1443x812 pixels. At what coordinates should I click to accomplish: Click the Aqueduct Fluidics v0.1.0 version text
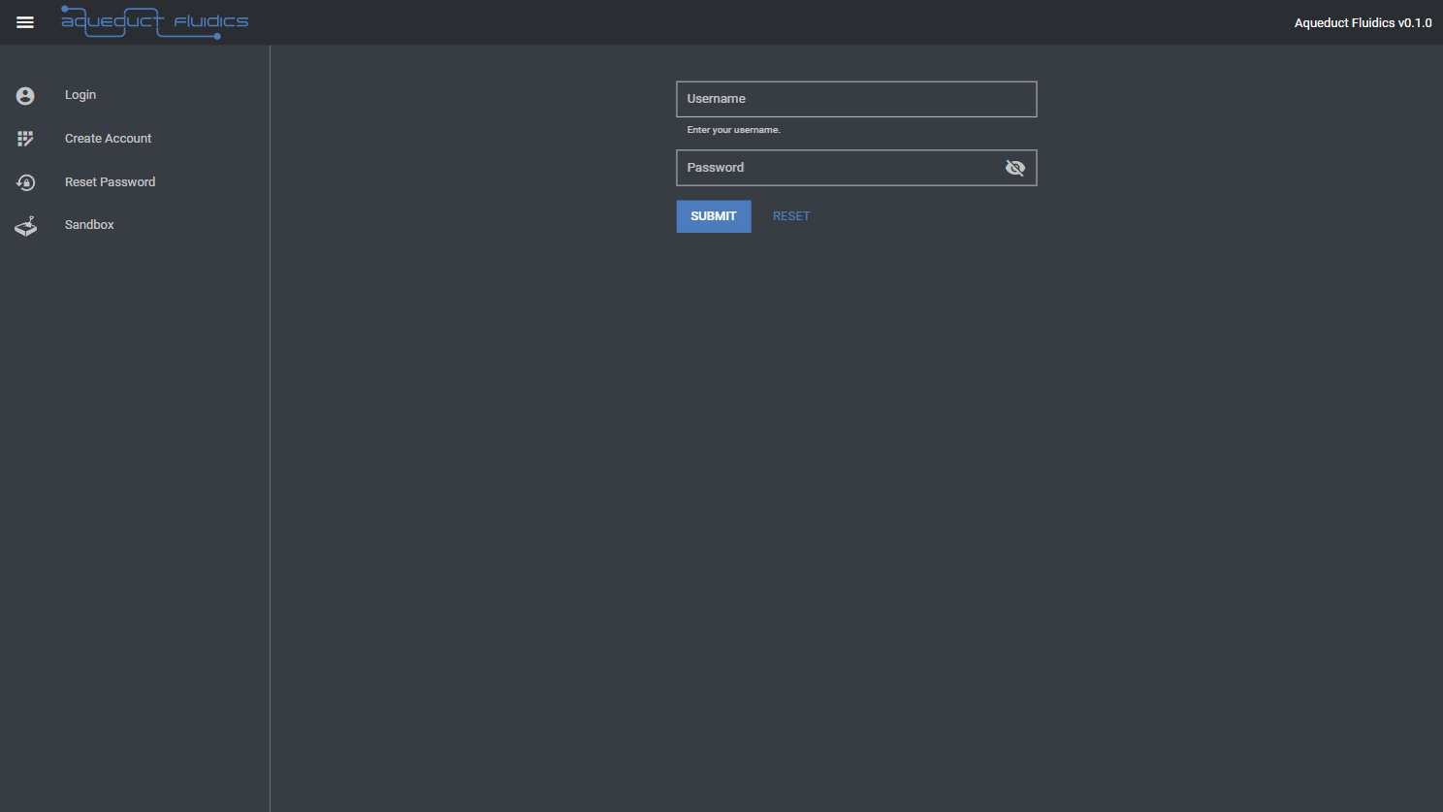(x=1363, y=22)
